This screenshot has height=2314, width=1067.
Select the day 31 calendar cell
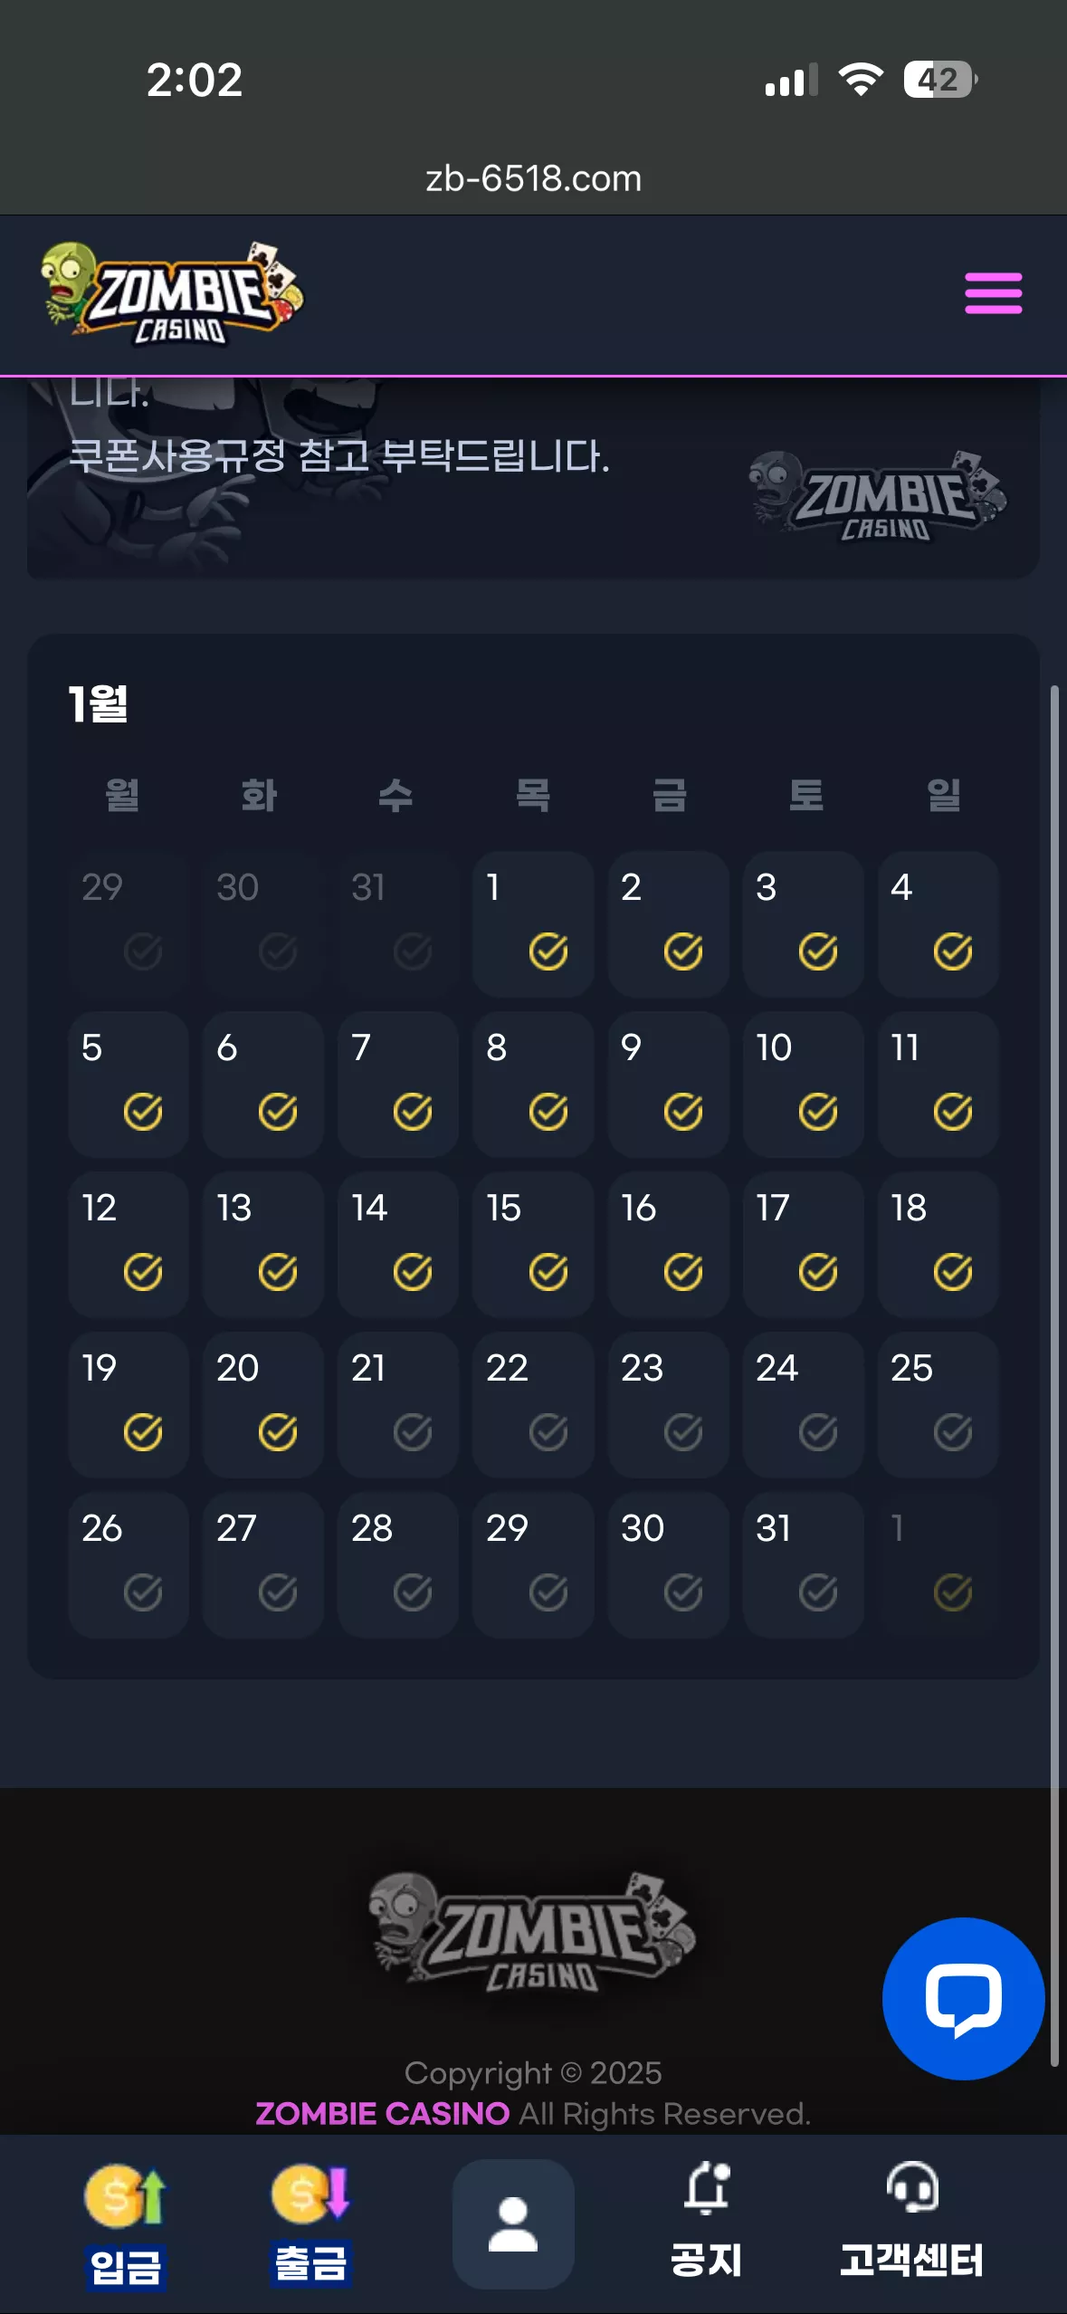pyautogui.click(x=803, y=1564)
